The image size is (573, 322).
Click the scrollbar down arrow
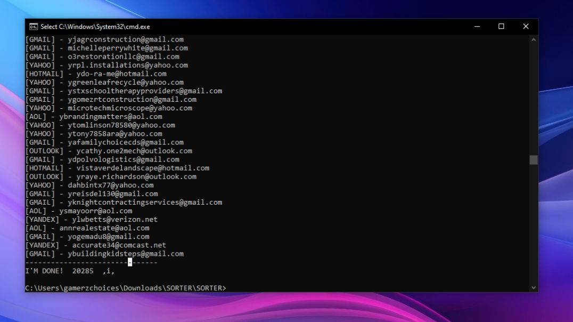tap(534, 287)
